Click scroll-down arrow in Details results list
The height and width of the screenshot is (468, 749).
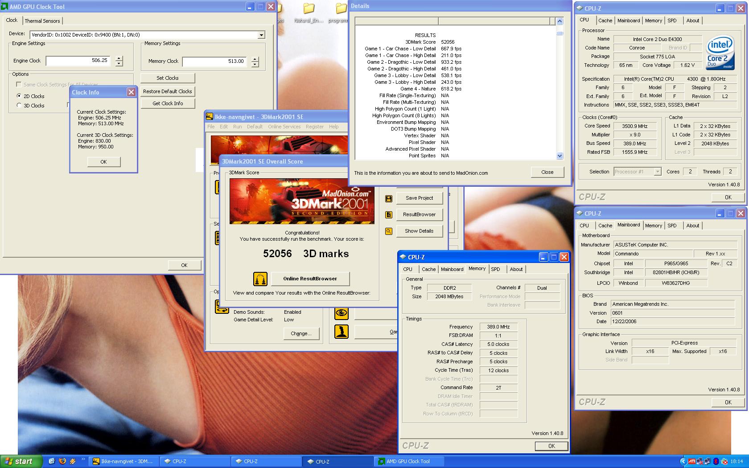coord(560,156)
